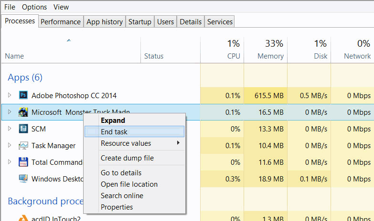Open the Options menu
The width and height of the screenshot is (374, 221).
(x=34, y=7)
